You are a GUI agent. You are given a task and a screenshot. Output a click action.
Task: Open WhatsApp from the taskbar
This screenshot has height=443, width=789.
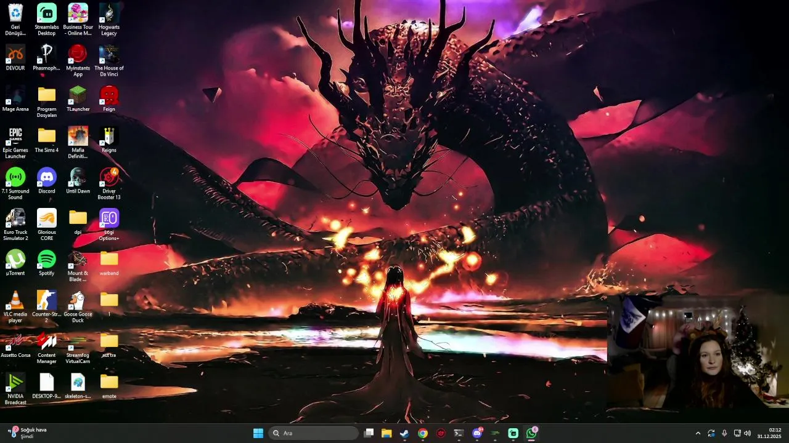(x=531, y=433)
